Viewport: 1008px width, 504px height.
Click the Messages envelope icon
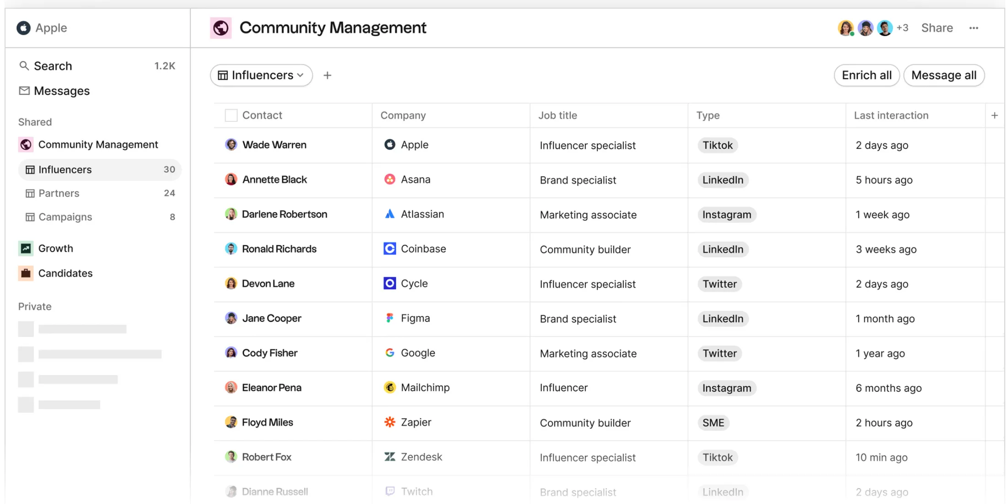tap(24, 91)
